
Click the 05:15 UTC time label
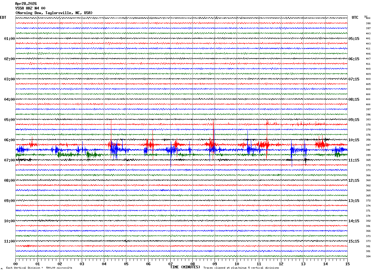[x=354, y=39]
